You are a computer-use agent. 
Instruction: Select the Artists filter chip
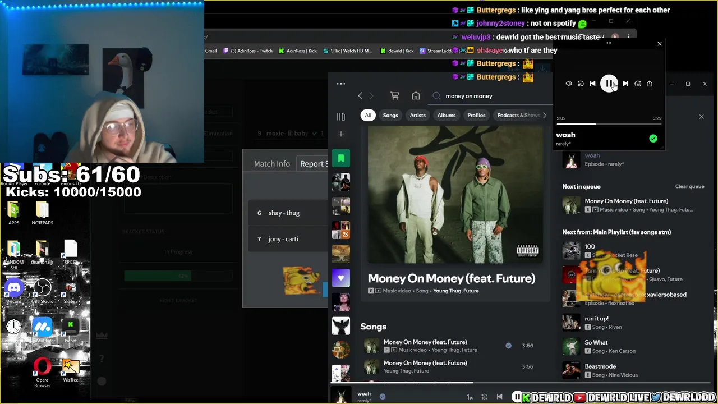point(417,115)
